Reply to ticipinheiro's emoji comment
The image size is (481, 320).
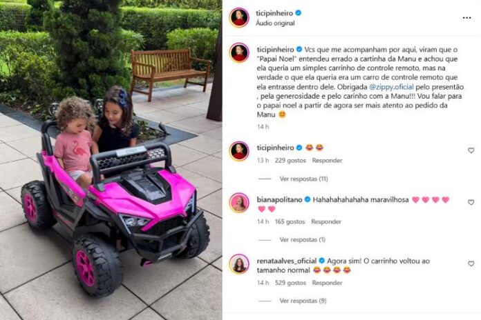click(x=327, y=160)
